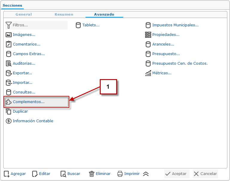Viewport: 230px width, 181px height.
Task: Click the picture icon beside Imágenes
Action: point(8,35)
